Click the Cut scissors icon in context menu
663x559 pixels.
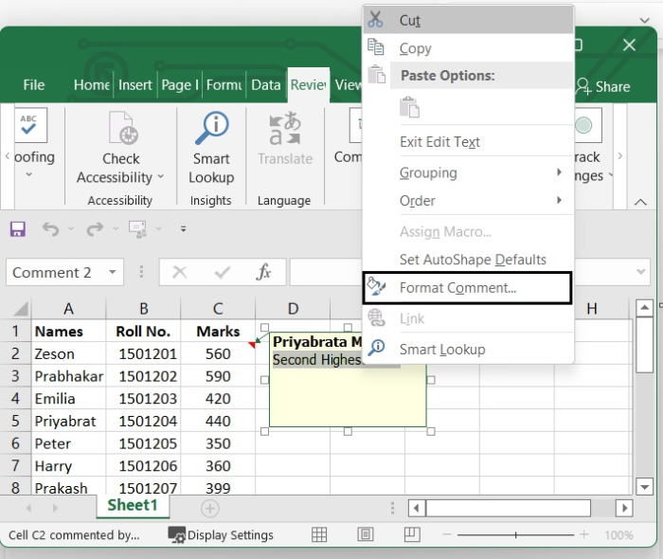click(376, 20)
